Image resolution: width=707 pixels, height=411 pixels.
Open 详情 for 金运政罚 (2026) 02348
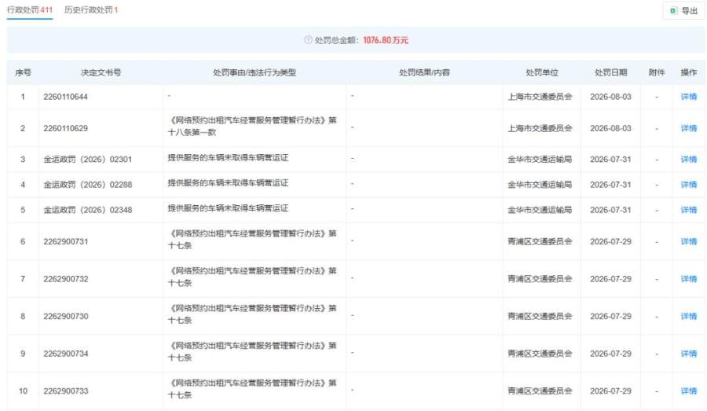(688, 210)
